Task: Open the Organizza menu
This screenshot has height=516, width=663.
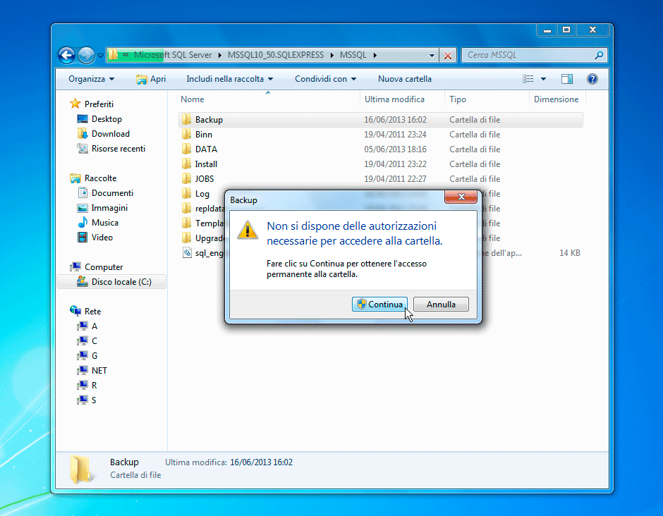Action: pyautogui.click(x=91, y=79)
